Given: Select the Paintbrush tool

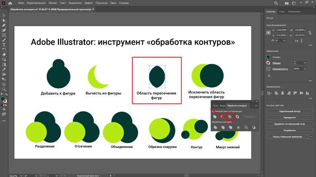Looking at the screenshot, I should coord(4,40).
